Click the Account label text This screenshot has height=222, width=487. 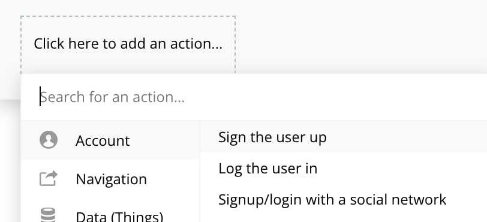point(103,140)
